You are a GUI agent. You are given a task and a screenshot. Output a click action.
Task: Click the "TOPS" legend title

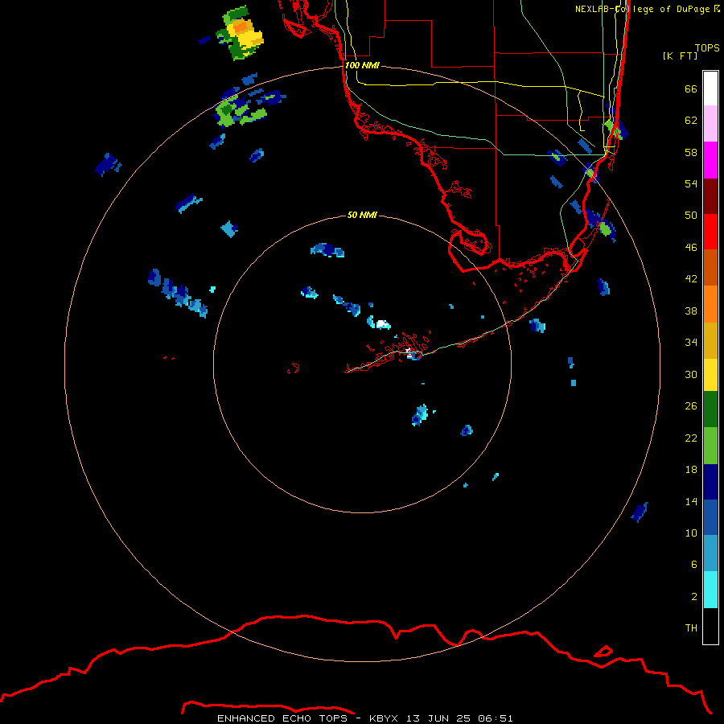(x=707, y=47)
